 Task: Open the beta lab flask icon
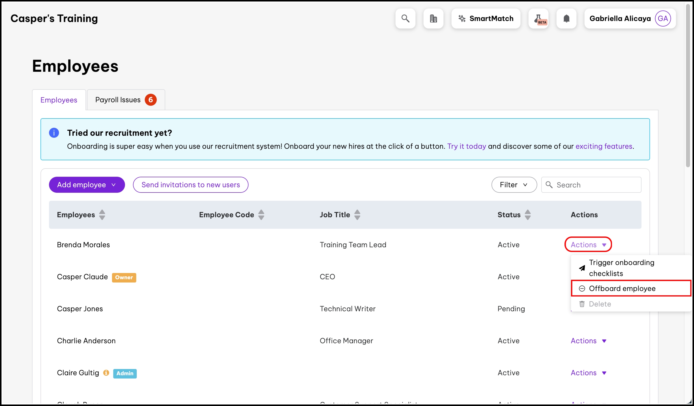538,18
